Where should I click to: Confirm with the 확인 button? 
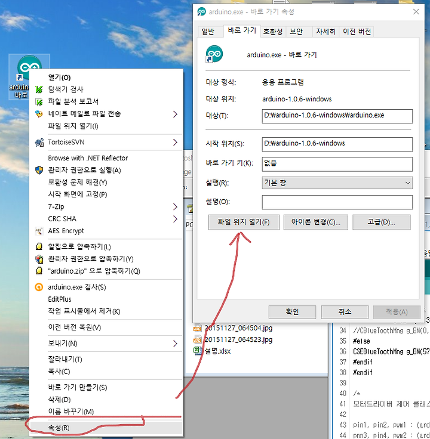pos(293,312)
